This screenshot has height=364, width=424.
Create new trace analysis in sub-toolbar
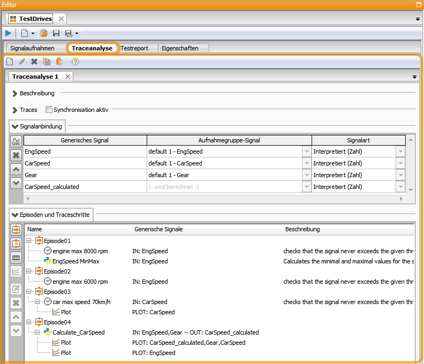10,62
